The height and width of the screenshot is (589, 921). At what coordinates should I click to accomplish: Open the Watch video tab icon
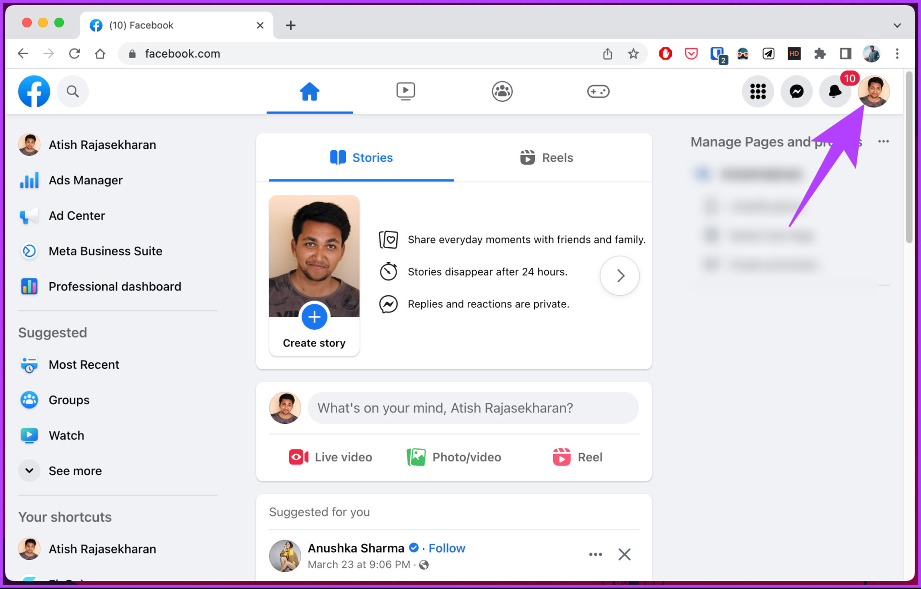click(406, 91)
